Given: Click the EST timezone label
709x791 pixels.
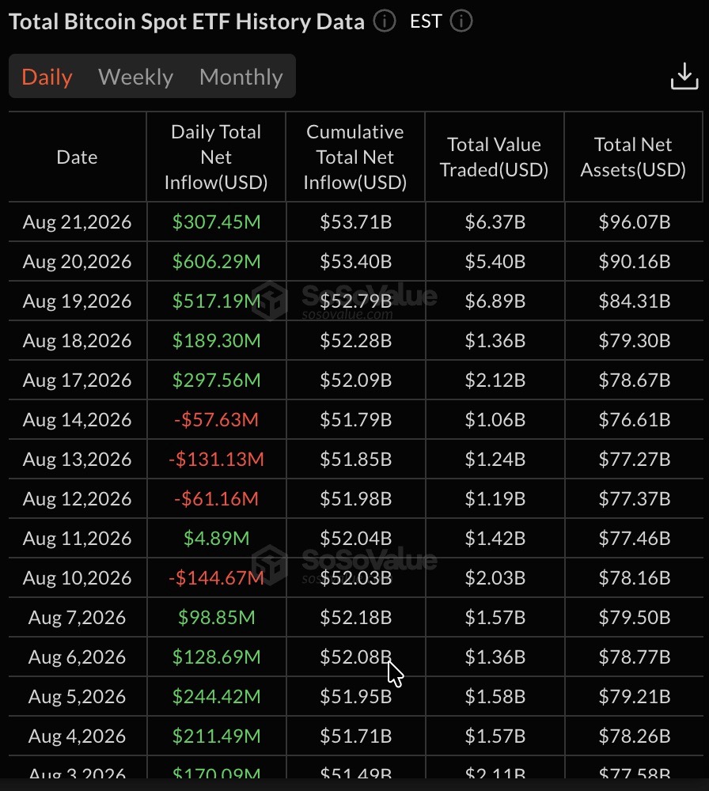Looking at the screenshot, I should [426, 21].
